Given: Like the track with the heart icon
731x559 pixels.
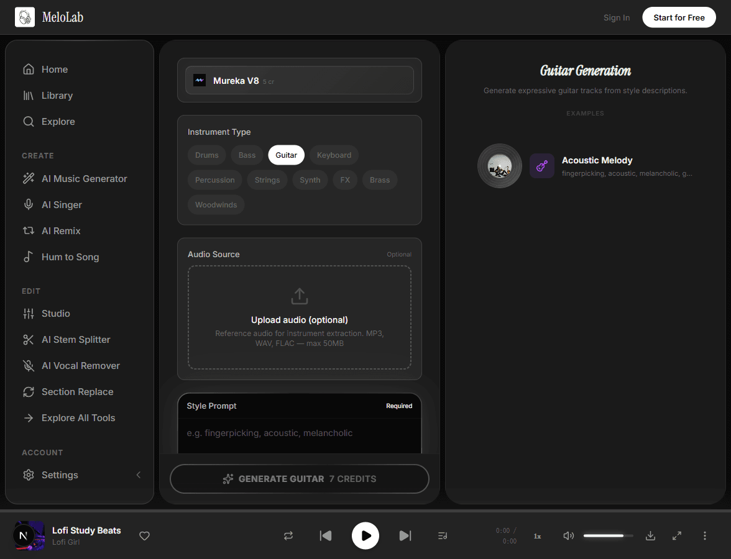Looking at the screenshot, I should pos(144,535).
